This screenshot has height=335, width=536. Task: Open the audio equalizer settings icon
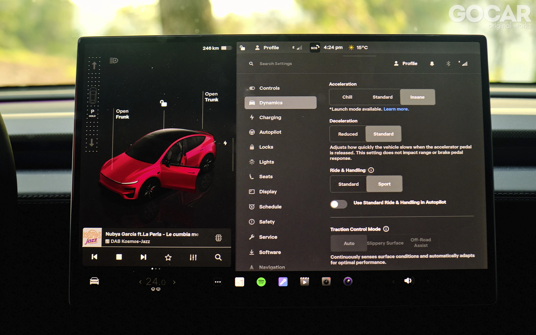click(193, 257)
